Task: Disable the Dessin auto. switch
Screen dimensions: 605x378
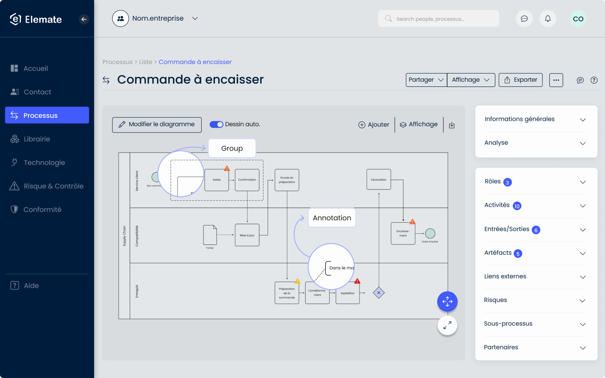Action: [217, 124]
